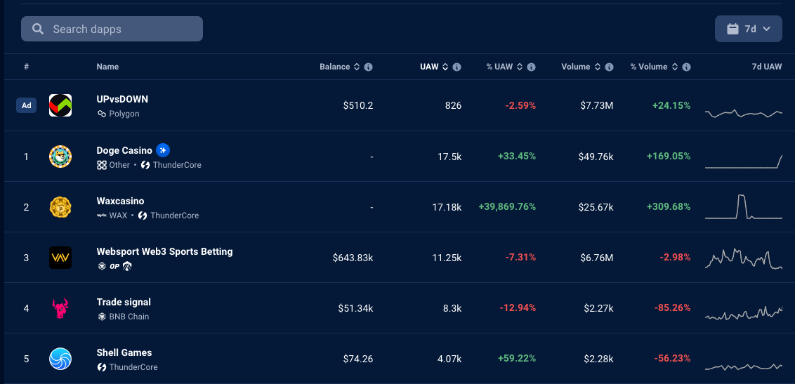The height and width of the screenshot is (384, 795).
Task: Click the +59.22% UAW change
Action: click(517, 359)
